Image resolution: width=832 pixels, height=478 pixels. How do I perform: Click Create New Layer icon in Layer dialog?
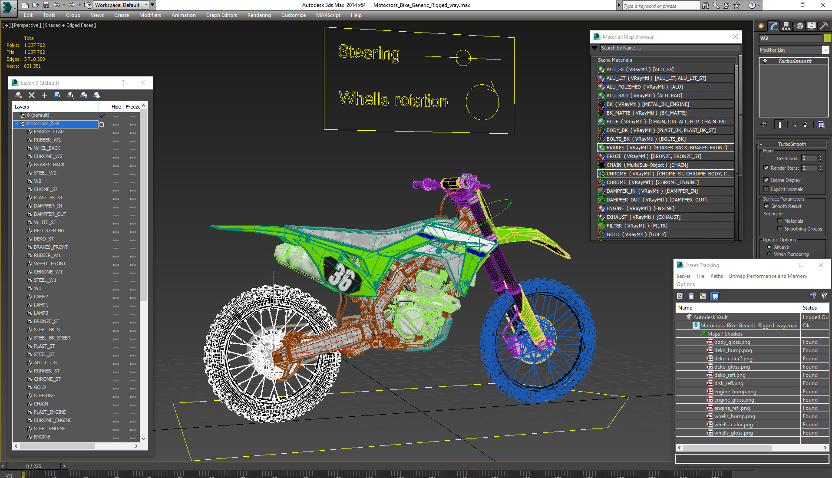[19, 95]
